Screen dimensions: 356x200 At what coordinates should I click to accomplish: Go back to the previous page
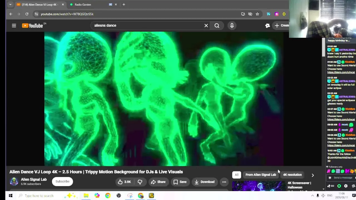pos(11,14)
